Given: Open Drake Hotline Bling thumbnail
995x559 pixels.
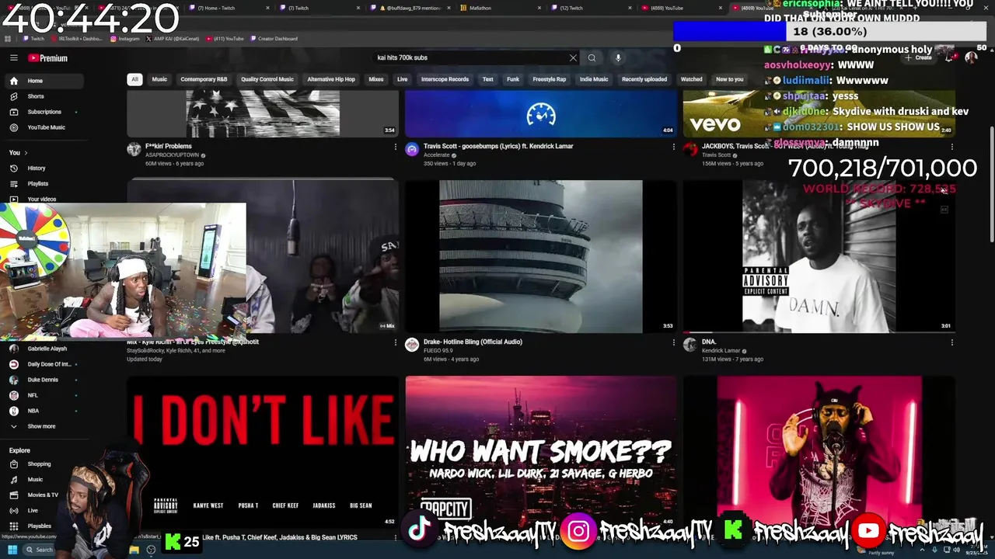Looking at the screenshot, I should pyautogui.click(x=541, y=256).
